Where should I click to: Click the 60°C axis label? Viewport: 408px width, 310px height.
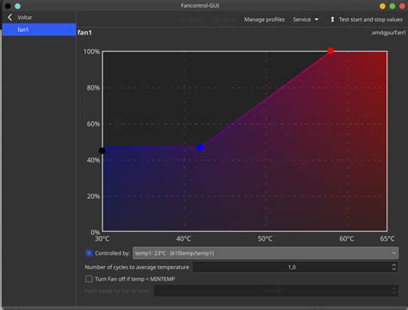coord(347,239)
